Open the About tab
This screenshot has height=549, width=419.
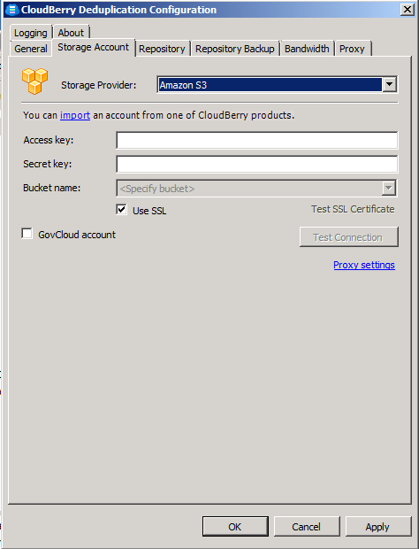pyautogui.click(x=71, y=33)
